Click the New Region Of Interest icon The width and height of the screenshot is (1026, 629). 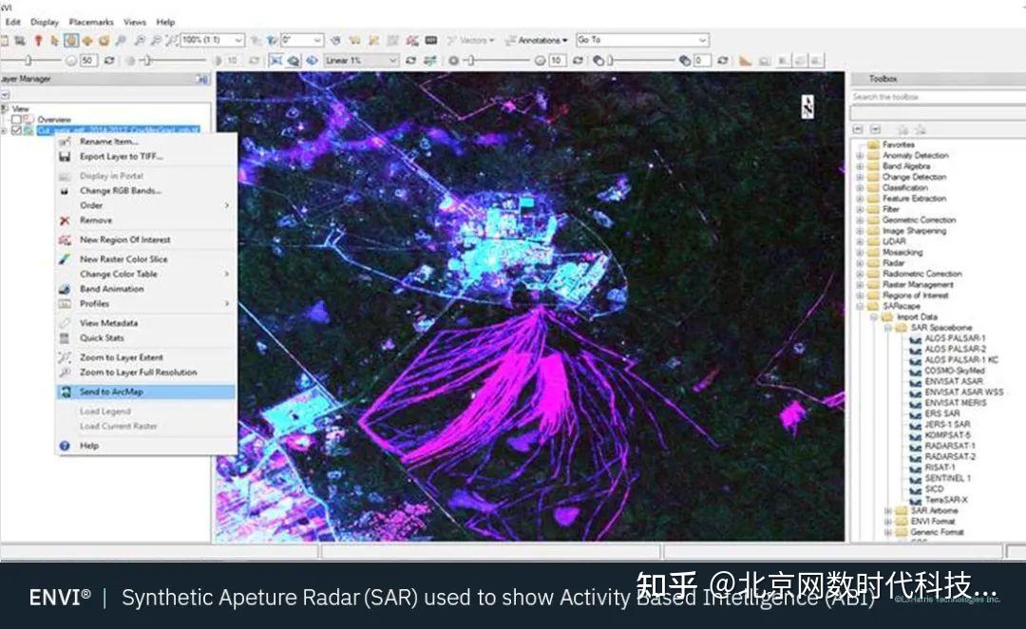pos(64,240)
